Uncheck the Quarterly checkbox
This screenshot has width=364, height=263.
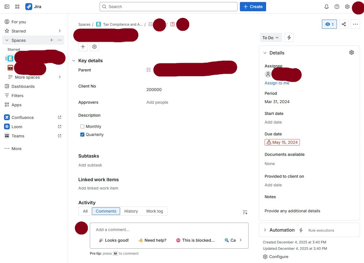coord(82,135)
